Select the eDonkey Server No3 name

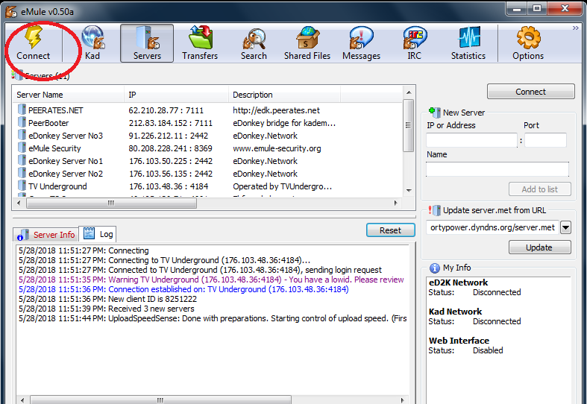point(66,136)
